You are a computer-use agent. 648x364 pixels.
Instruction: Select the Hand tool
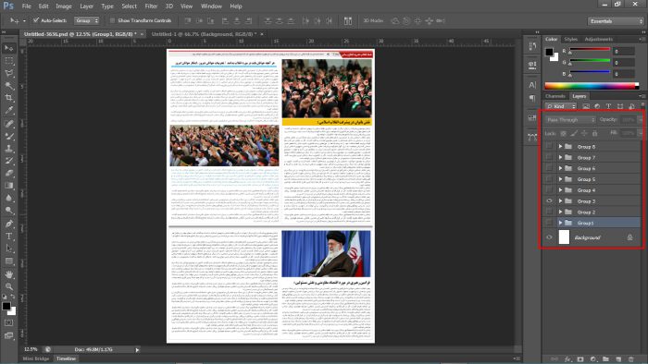[x=8, y=274]
